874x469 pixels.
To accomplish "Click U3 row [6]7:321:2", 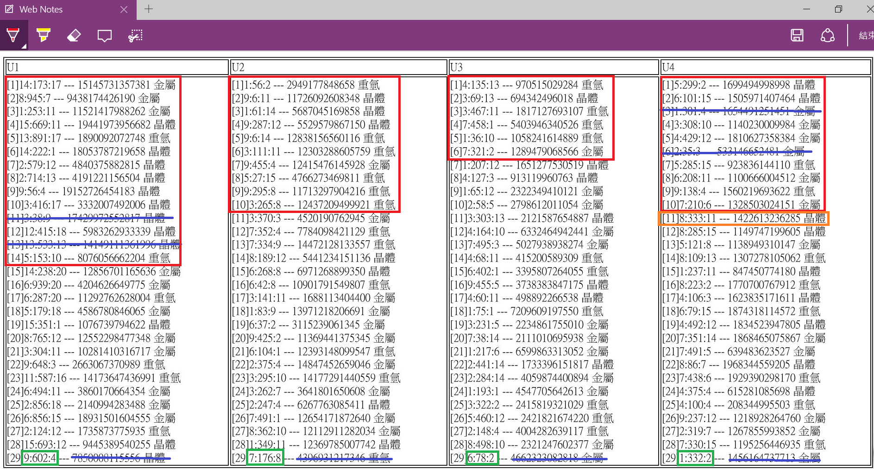I will [527, 152].
